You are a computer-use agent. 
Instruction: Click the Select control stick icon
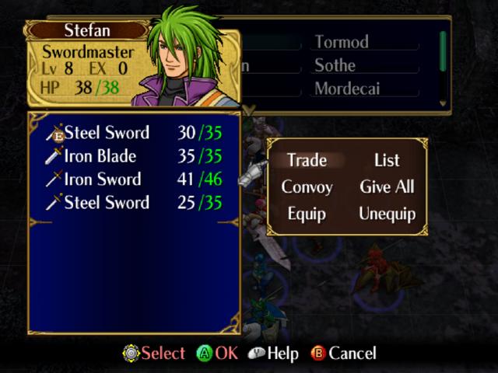(132, 353)
